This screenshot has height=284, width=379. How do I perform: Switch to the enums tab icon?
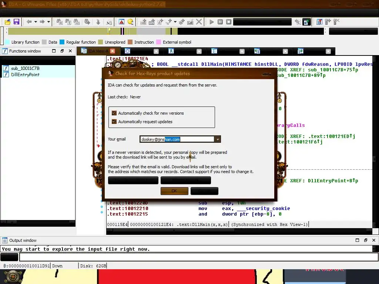pos(257,51)
